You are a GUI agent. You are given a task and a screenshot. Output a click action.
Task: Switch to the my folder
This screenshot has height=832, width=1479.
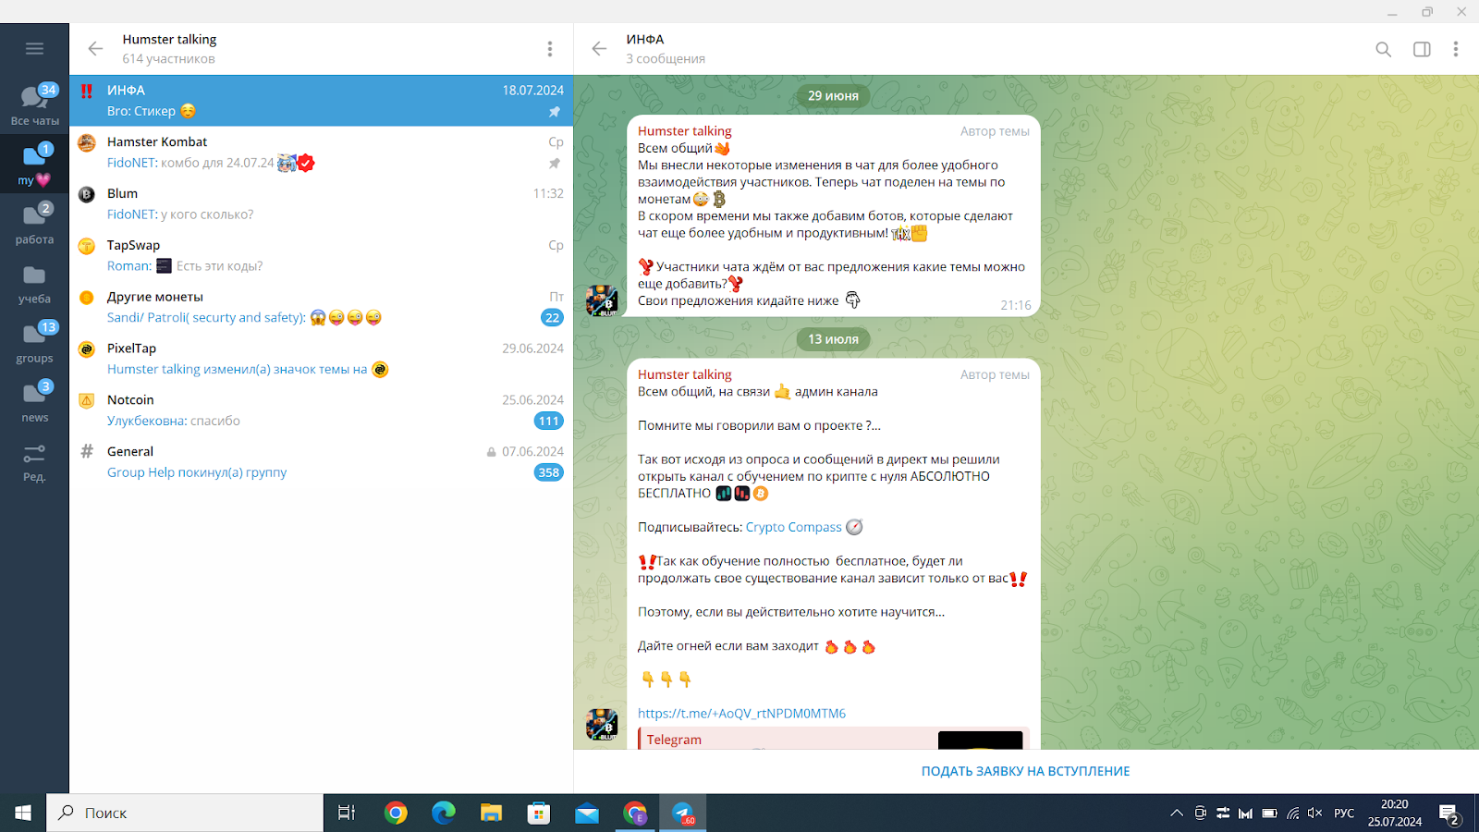[x=34, y=165]
